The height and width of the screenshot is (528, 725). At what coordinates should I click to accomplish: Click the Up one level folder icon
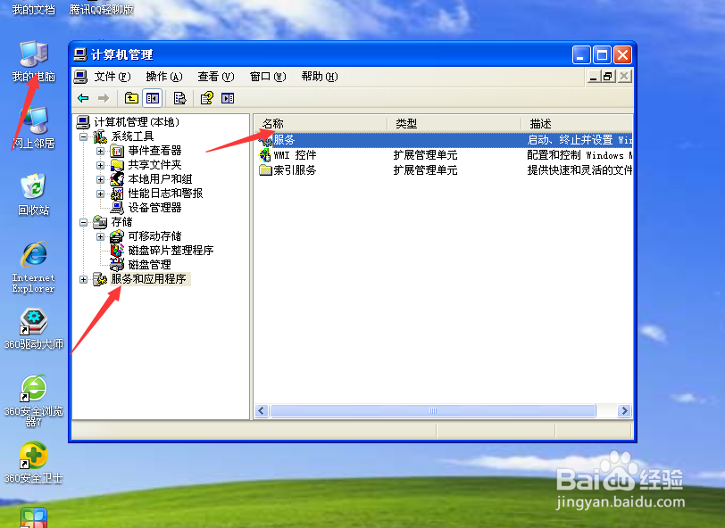click(131, 98)
